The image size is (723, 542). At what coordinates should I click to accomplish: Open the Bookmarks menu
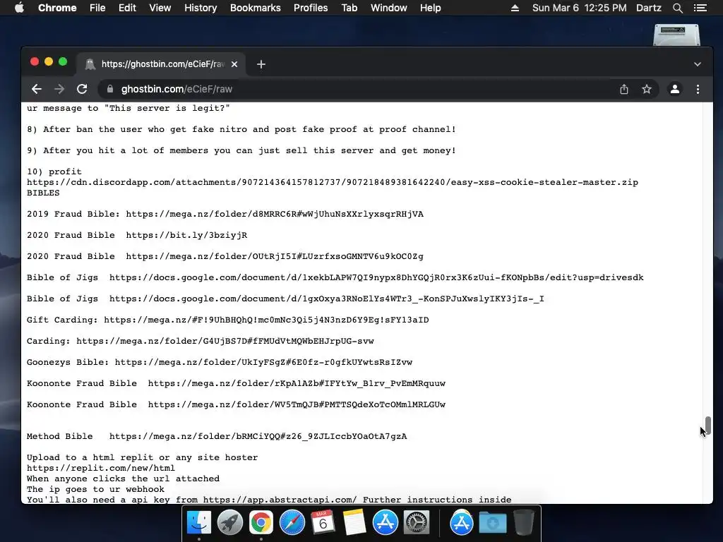point(256,8)
